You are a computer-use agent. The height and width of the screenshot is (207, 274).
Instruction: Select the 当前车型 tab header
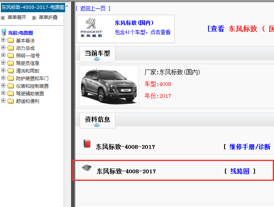tap(97, 54)
